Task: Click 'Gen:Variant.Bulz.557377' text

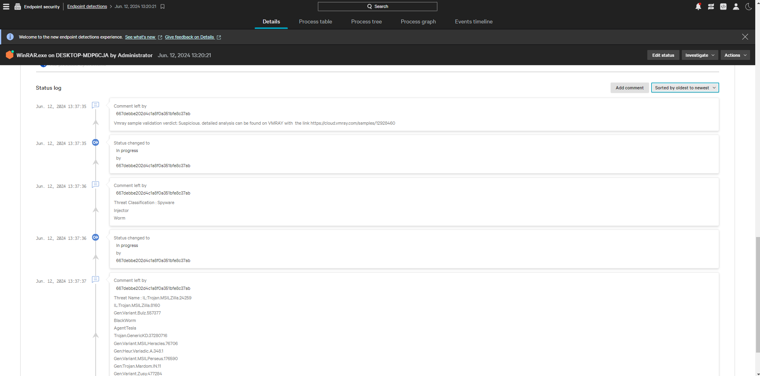Action: tap(137, 313)
